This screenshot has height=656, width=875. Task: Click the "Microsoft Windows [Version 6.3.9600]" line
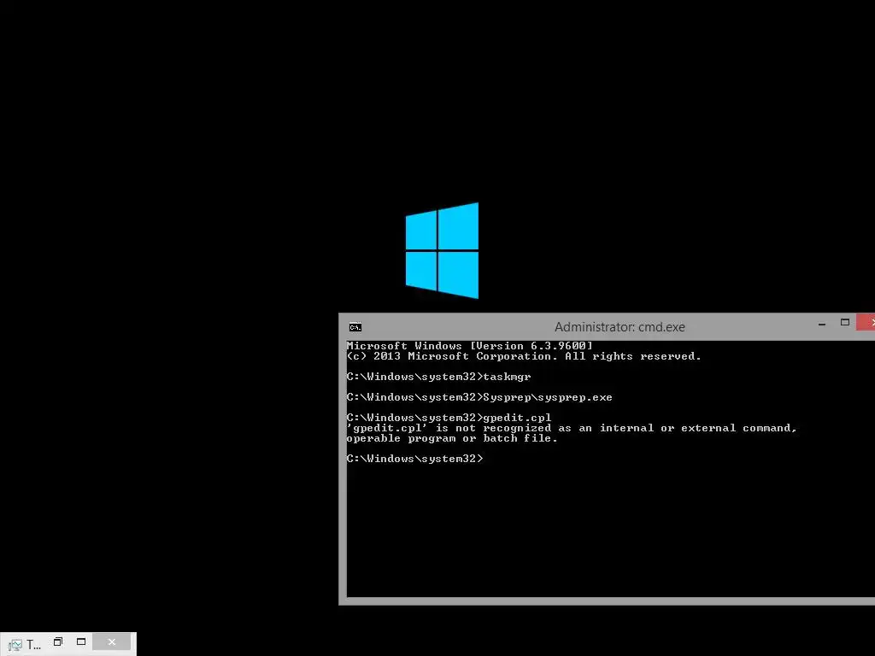pyautogui.click(x=469, y=346)
